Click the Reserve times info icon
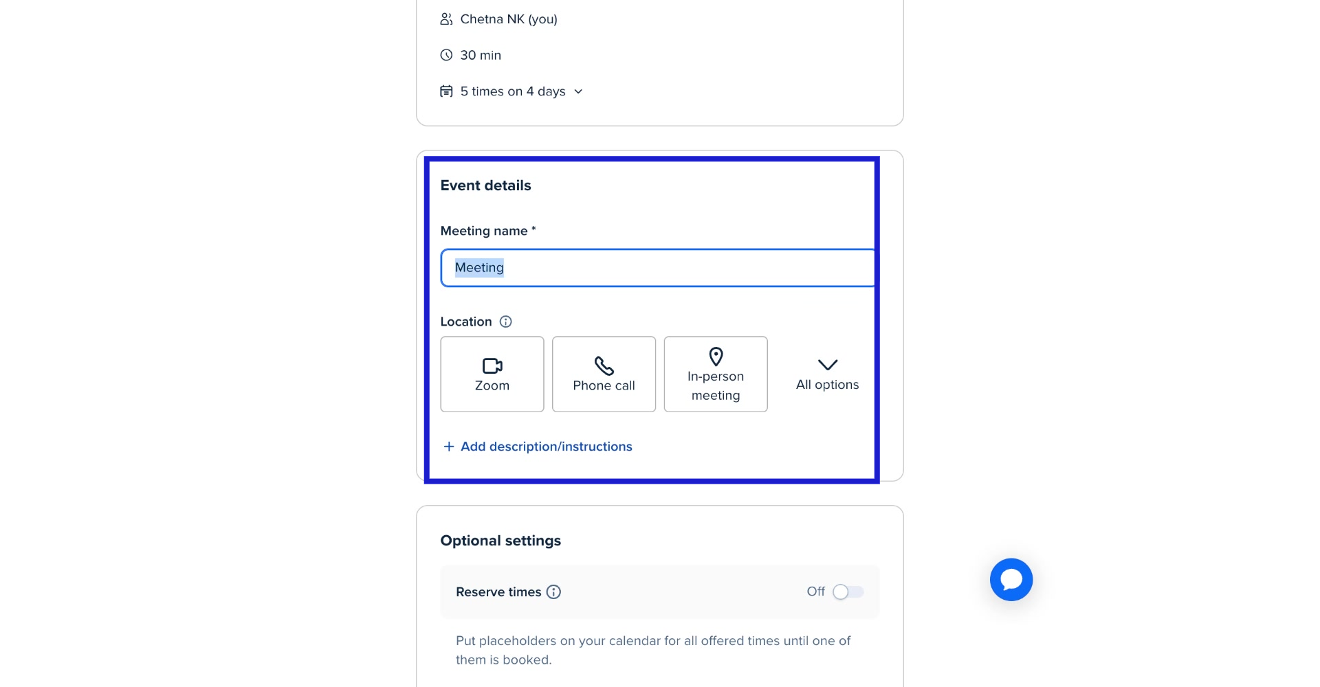1320x687 pixels. point(553,592)
